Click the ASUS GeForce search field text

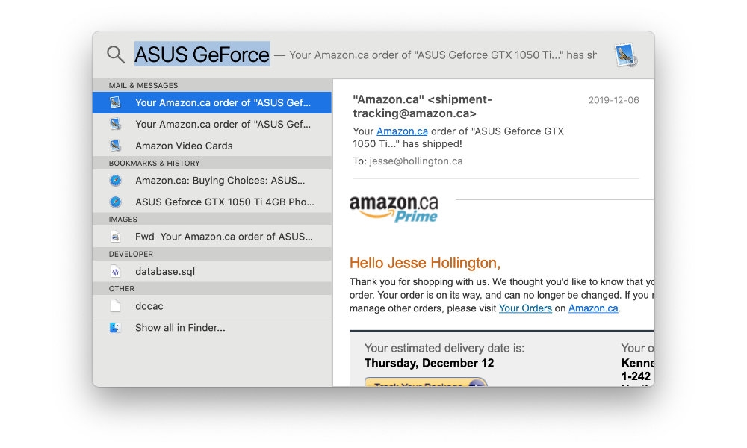202,55
